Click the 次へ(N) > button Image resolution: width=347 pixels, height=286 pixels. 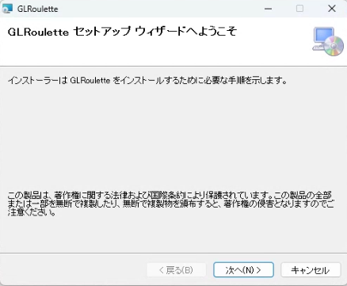pos(243,269)
